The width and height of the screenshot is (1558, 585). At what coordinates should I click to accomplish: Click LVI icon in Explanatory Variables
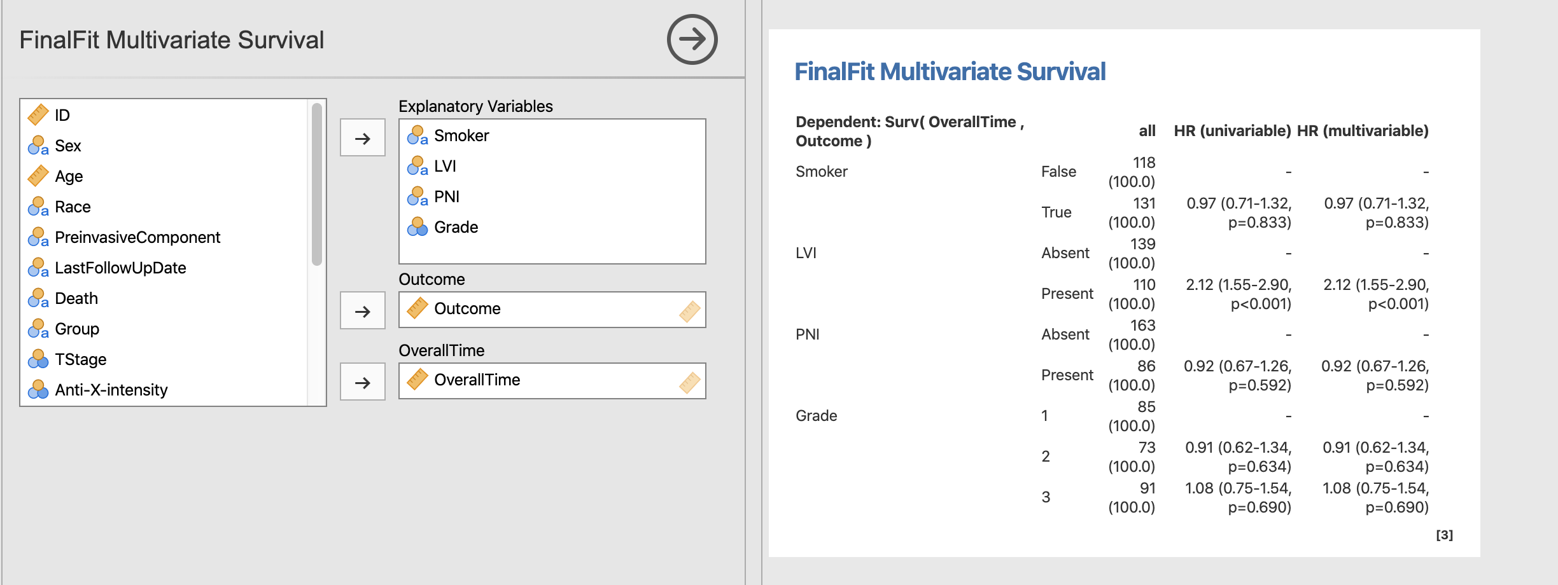click(418, 165)
